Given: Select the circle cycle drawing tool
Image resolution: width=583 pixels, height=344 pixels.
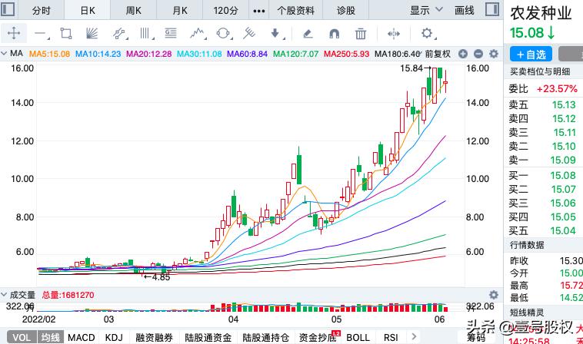Looking at the screenshot, I should point(223,34).
